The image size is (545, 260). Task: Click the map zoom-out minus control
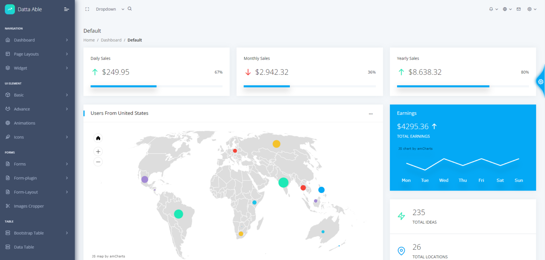pyautogui.click(x=98, y=162)
